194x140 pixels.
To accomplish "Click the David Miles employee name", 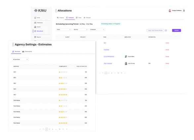I will (x=131, y=56).
